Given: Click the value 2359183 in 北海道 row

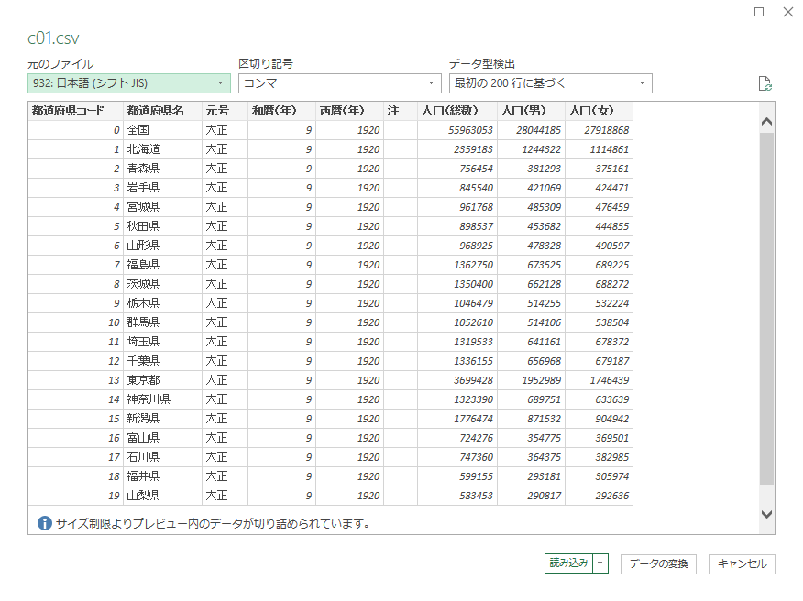Looking at the screenshot, I should pyautogui.click(x=456, y=149).
